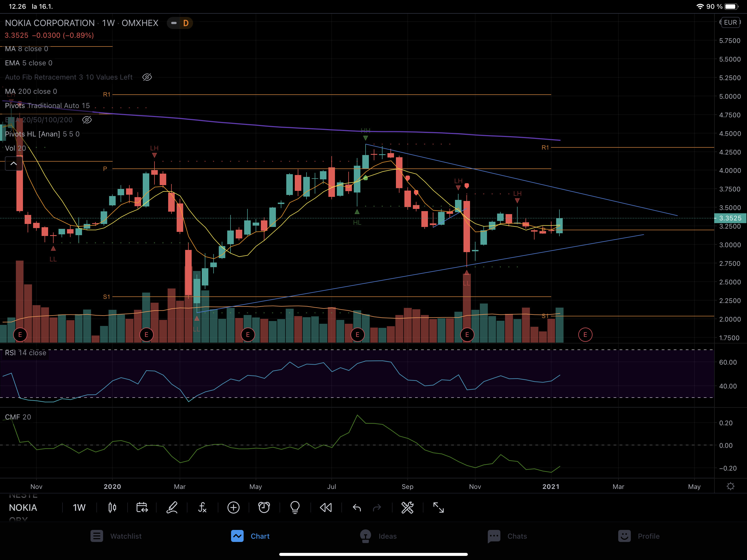The height and width of the screenshot is (560, 747).
Task: Tap the orange D data badge
Action: (x=185, y=23)
